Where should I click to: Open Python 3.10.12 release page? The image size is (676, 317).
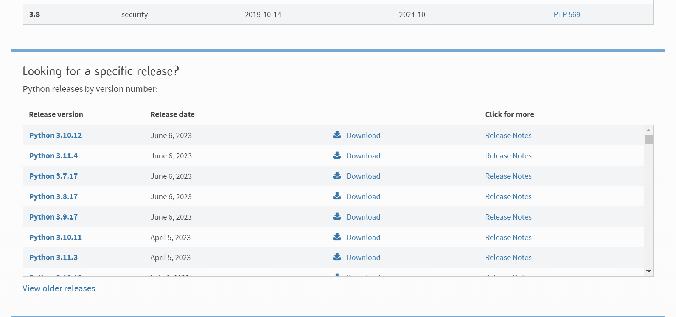(x=55, y=135)
